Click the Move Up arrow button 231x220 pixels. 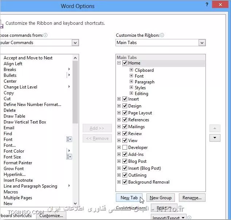tap(215, 129)
